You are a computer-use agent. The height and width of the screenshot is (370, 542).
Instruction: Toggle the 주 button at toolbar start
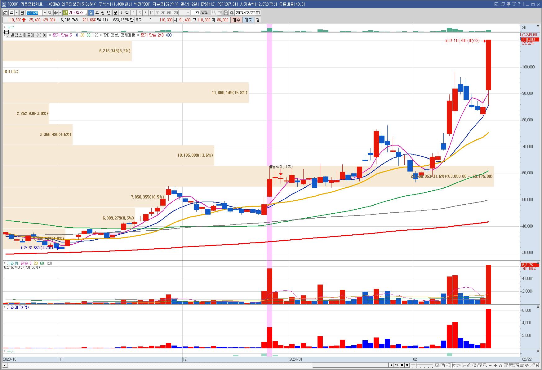point(12,13)
